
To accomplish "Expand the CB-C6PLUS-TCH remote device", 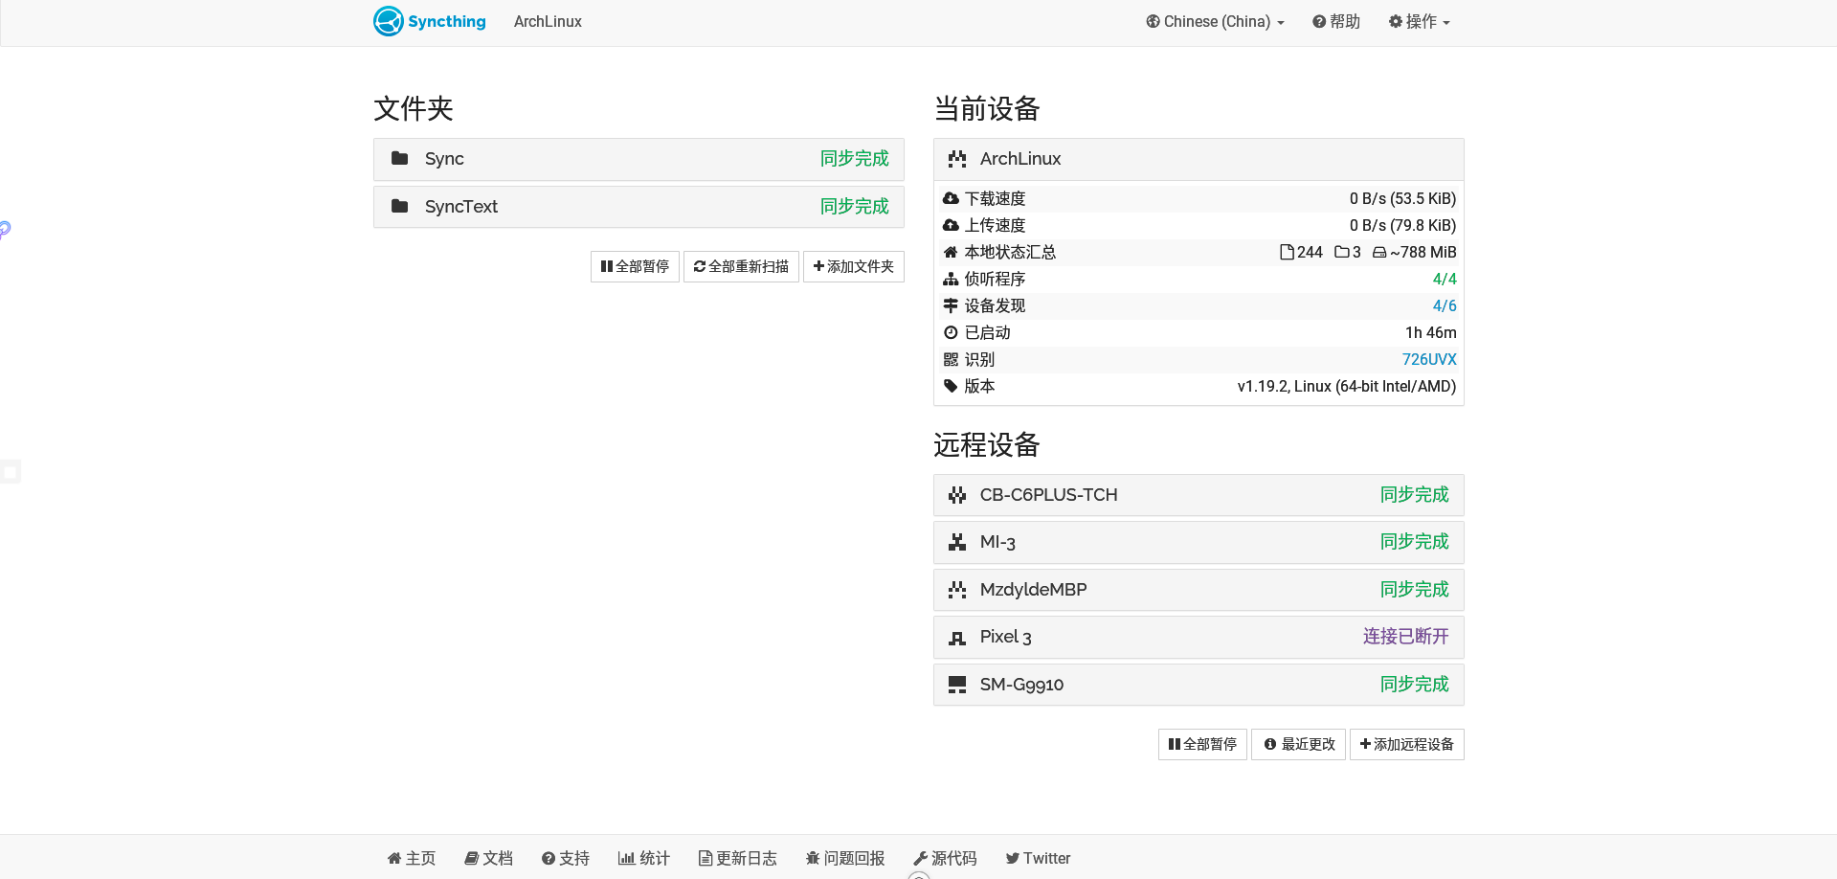I will pos(1199,495).
